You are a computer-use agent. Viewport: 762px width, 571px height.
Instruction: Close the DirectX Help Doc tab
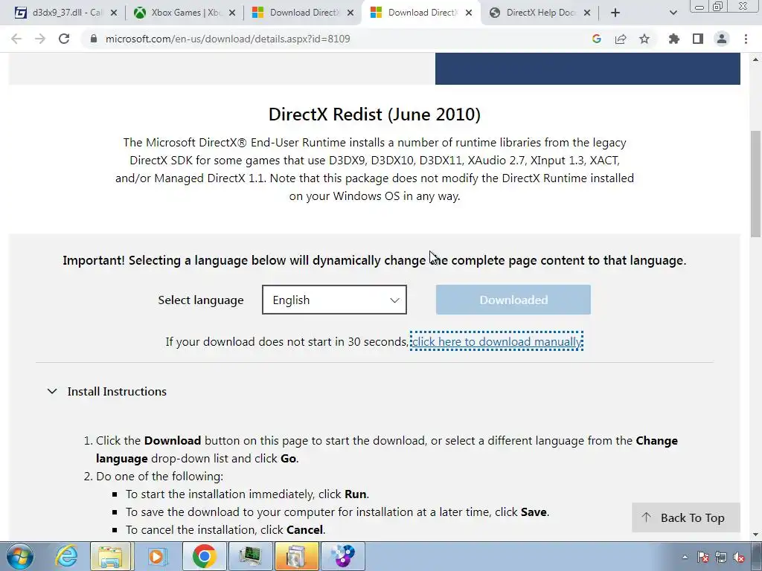coord(587,13)
